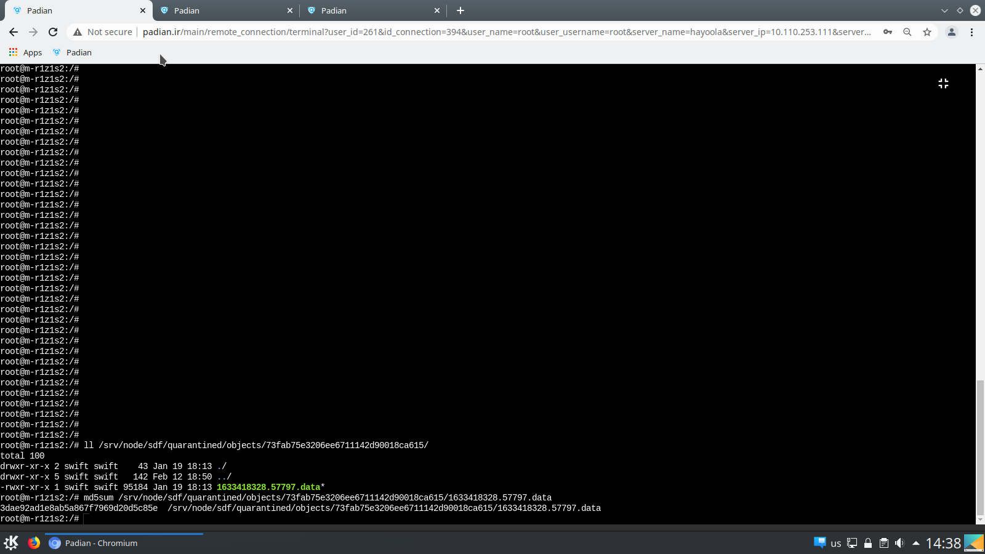
Task: View the Not secure site warning
Action: coord(103,32)
